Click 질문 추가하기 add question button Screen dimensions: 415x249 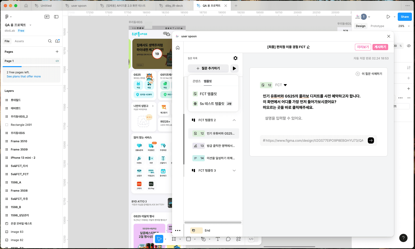point(208,68)
